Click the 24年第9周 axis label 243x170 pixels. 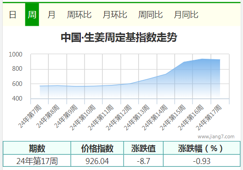point(66,116)
